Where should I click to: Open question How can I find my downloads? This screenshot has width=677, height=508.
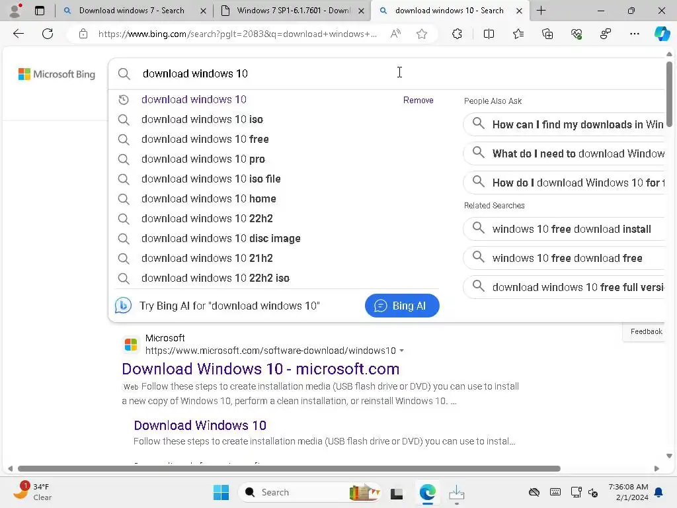pyautogui.click(x=564, y=125)
